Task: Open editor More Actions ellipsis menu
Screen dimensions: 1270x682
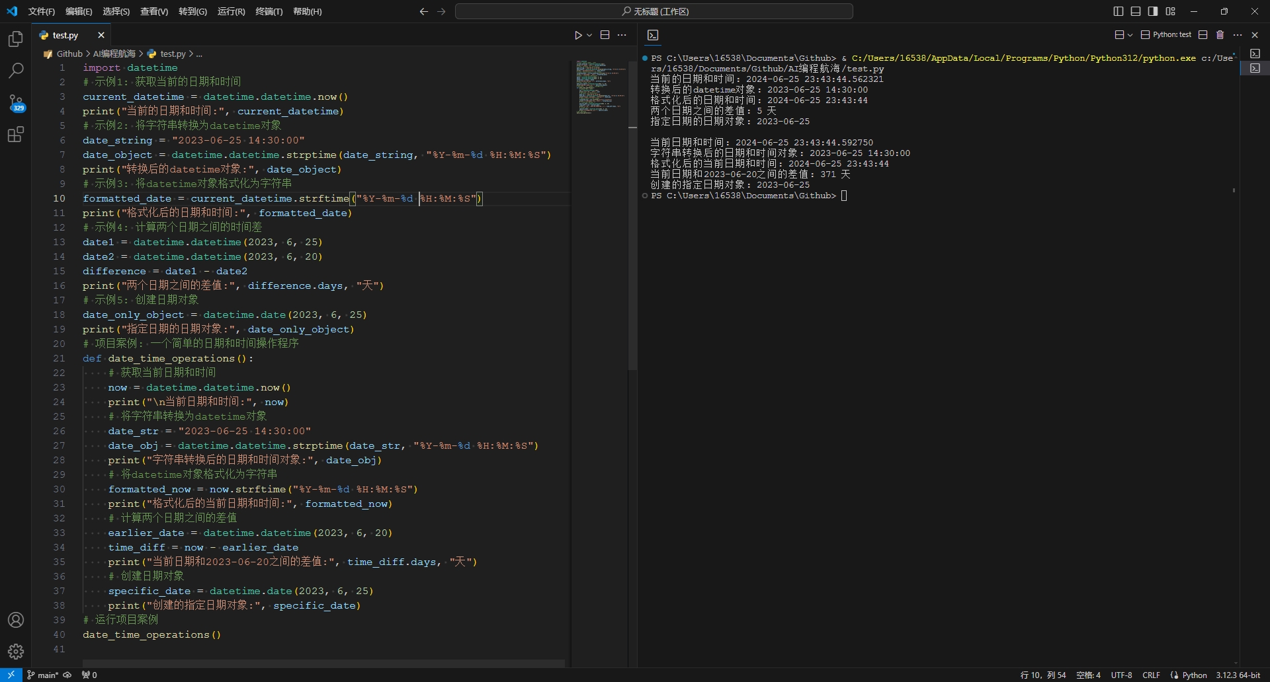Action: (622, 35)
